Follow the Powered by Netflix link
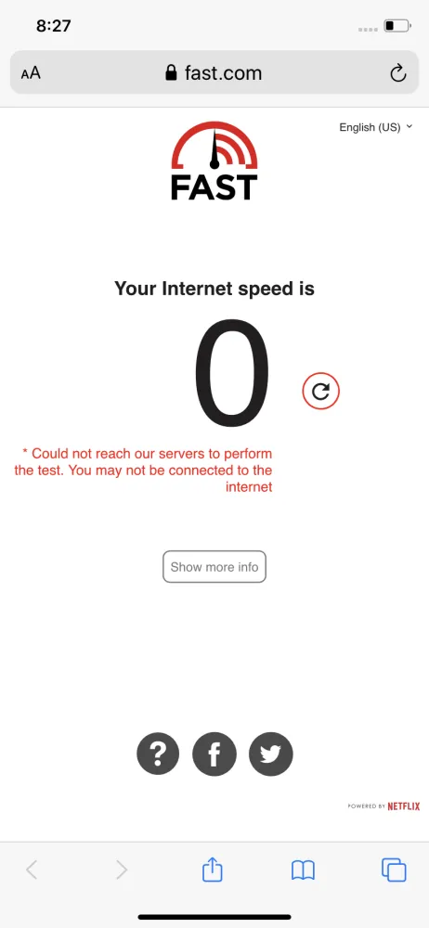The image size is (429, 928). click(384, 806)
